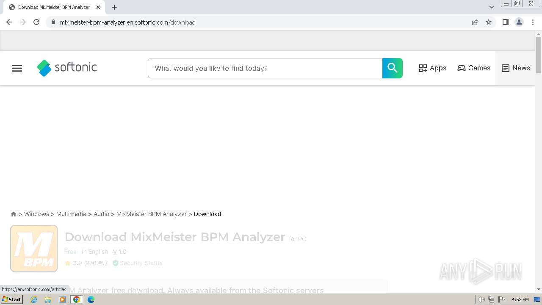Open Windows Media Player from taskbar

(x=62, y=299)
